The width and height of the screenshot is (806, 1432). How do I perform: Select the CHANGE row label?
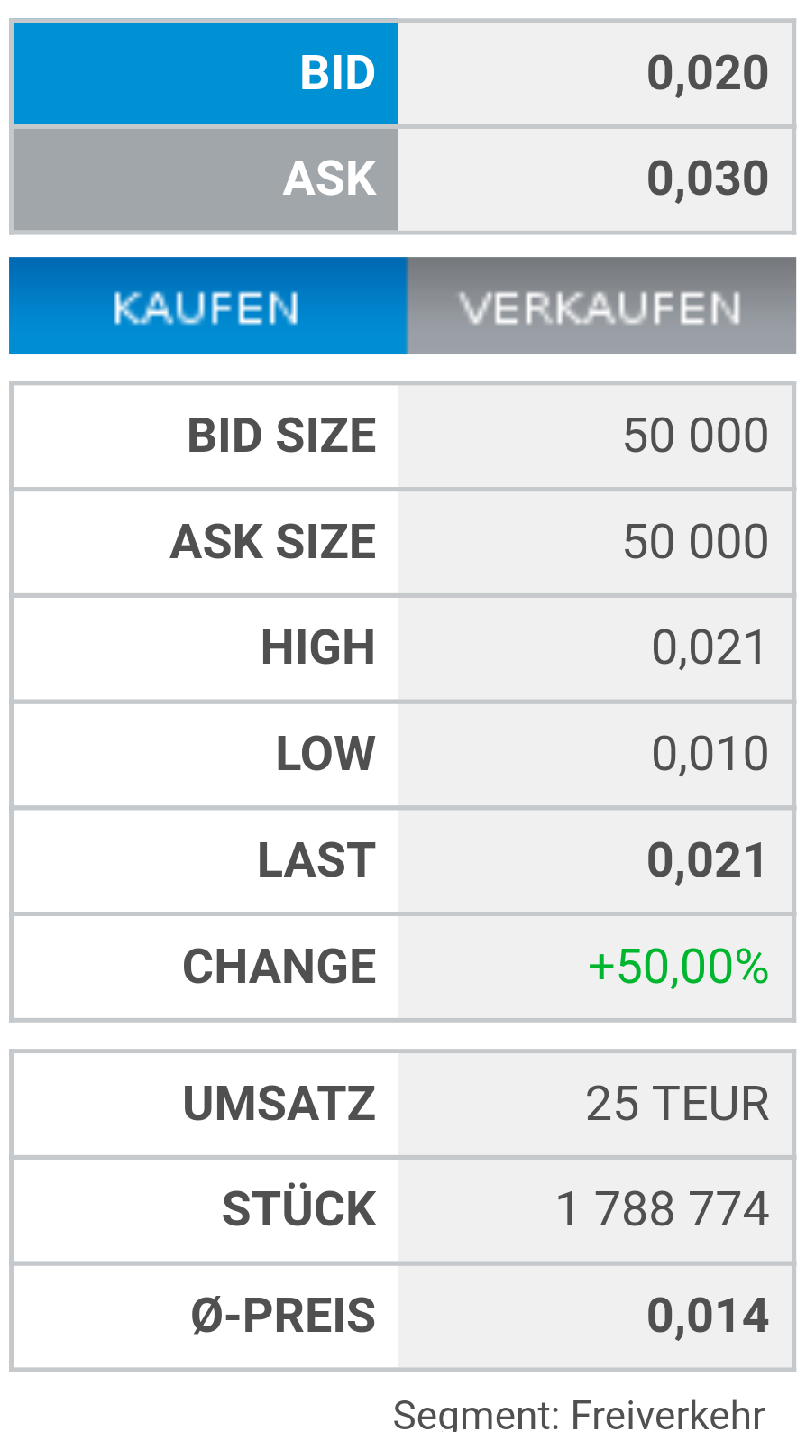pyautogui.click(x=279, y=967)
